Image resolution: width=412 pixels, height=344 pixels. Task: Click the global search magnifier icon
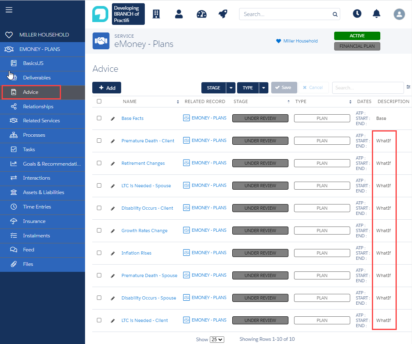click(335, 14)
